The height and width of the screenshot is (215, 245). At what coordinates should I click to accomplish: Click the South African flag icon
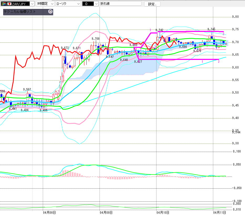click(4, 4)
